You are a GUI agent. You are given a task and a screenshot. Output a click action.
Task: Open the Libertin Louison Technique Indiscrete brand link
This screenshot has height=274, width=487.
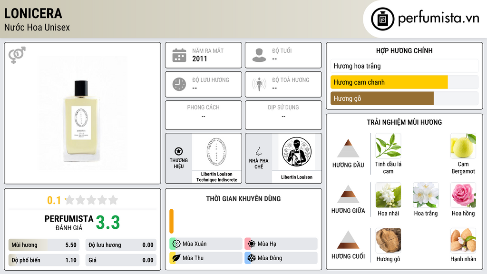(x=216, y=177)
